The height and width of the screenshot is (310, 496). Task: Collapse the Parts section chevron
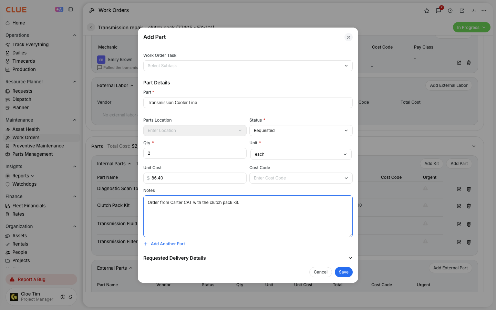point(474,146)
